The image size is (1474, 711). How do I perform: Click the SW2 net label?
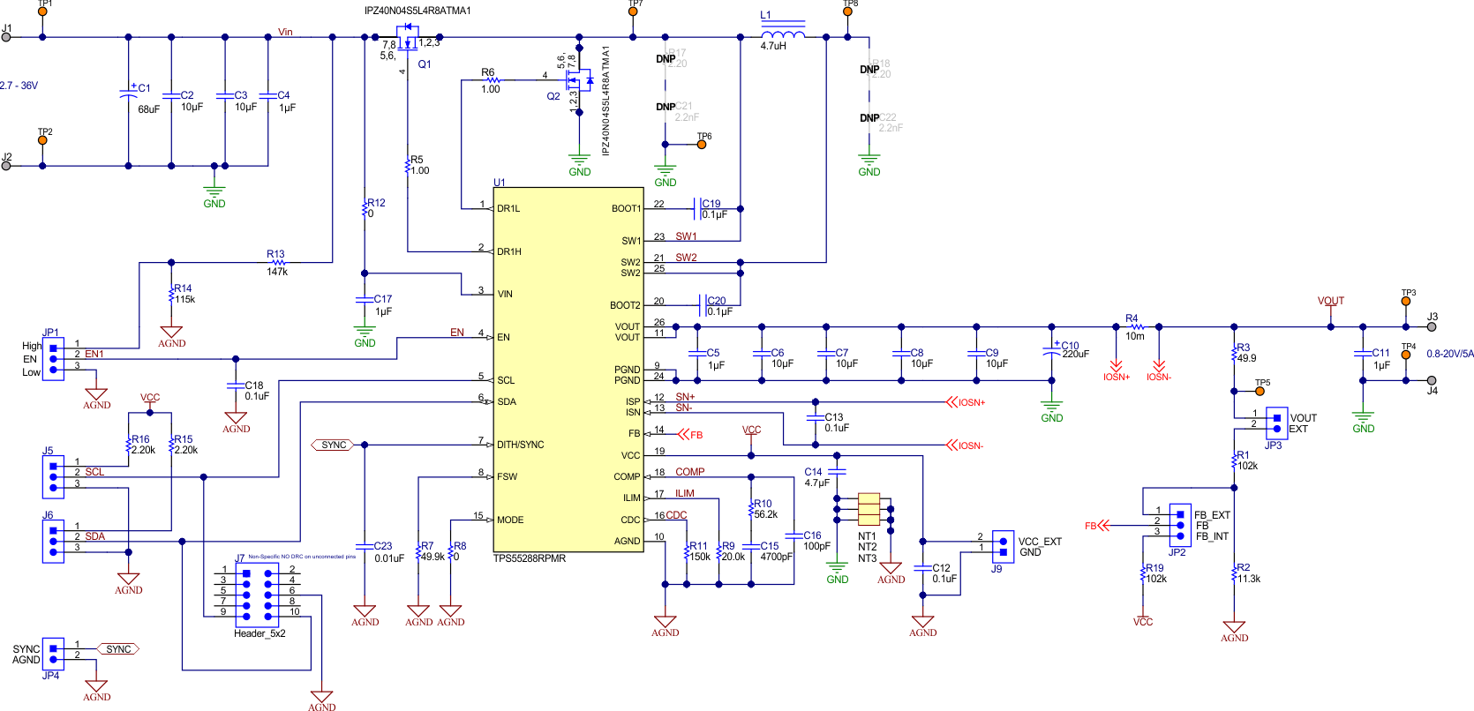coord(686,258)
